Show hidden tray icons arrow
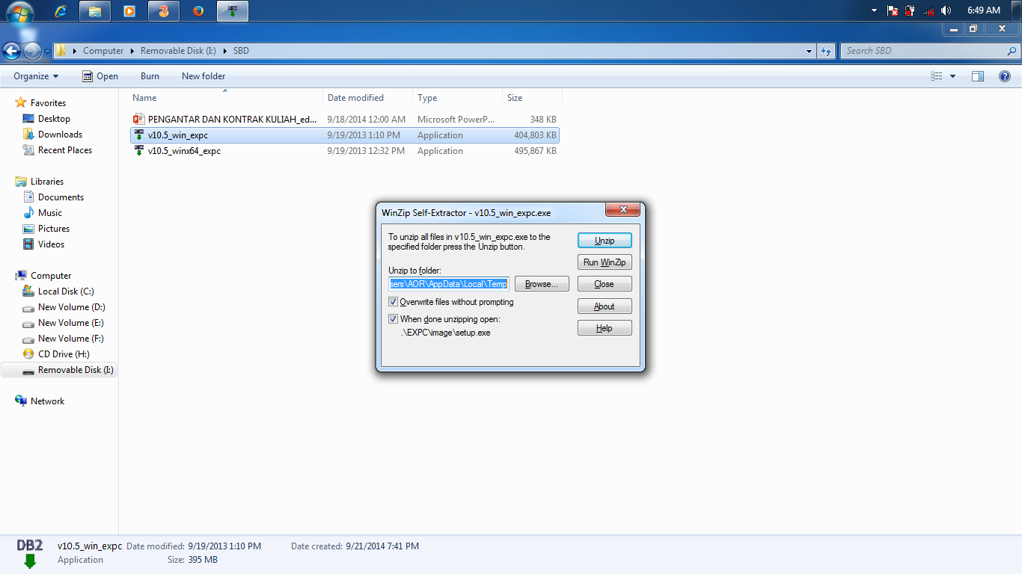Image resolution: width=1022 pixels, height=574 pixels. (875, 10)
